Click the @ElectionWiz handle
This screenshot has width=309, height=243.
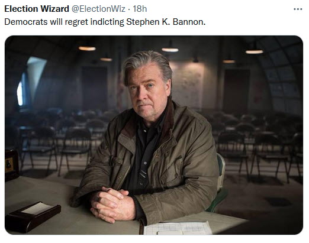(98, 9)
